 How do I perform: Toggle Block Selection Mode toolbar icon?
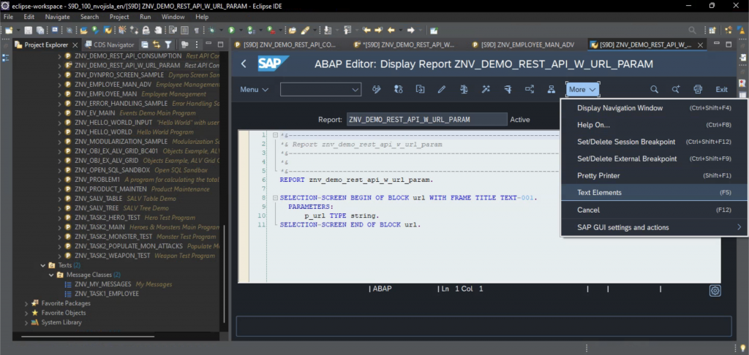[185, 30]
